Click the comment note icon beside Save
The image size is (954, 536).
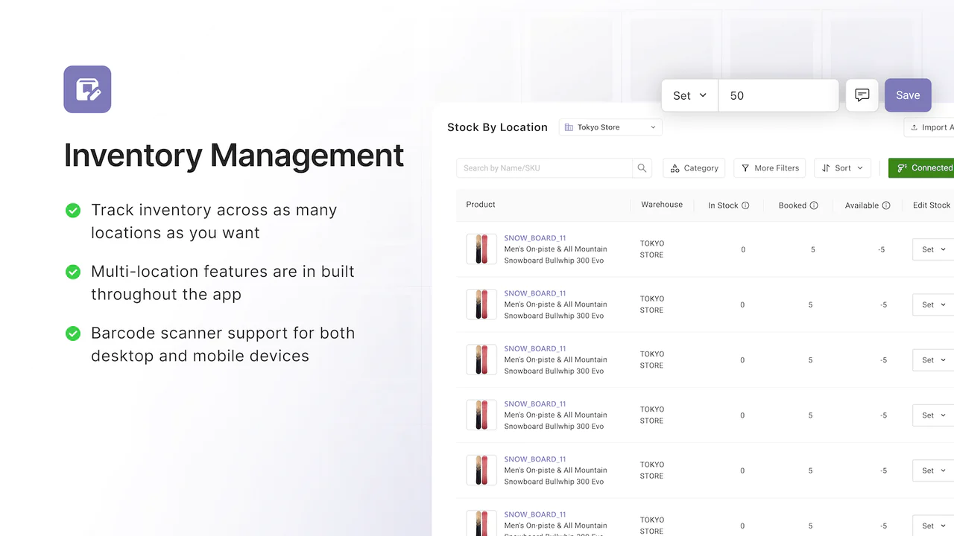tap(862, 95)
